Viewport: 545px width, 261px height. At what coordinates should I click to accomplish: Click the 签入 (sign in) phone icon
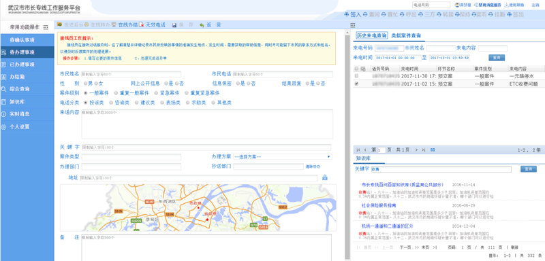point(346,14)
